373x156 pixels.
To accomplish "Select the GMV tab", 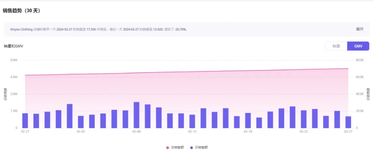I will tap(358, 46).
